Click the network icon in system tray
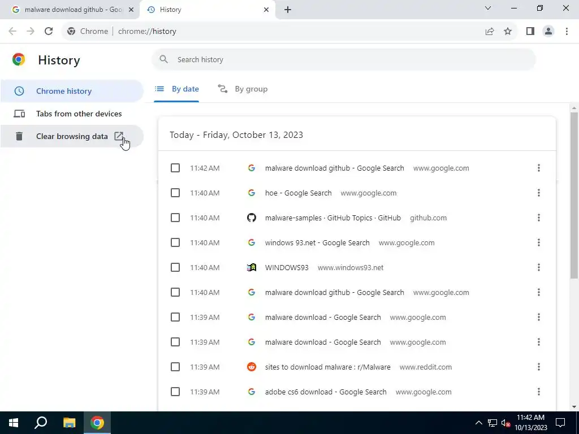 pos(492,423)
